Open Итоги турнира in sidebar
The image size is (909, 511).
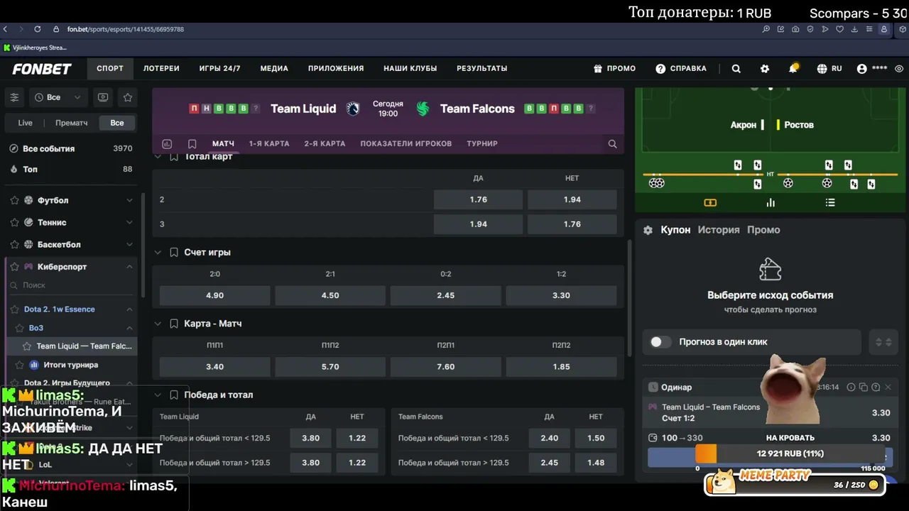click(x=71, y=365)
